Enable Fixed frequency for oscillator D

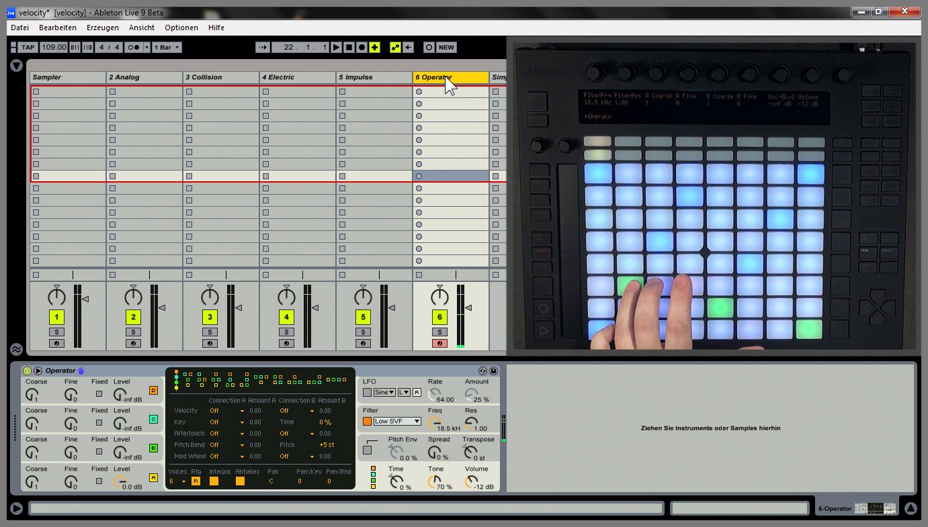[99, 394]
